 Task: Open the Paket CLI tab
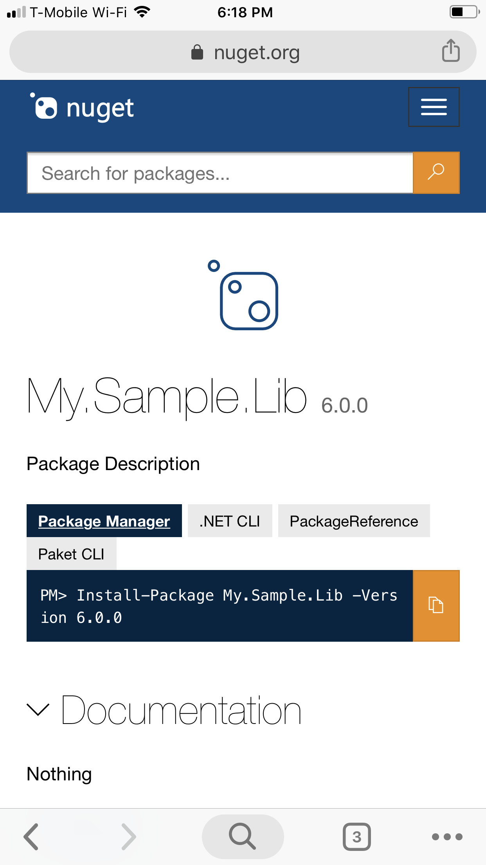71,553
